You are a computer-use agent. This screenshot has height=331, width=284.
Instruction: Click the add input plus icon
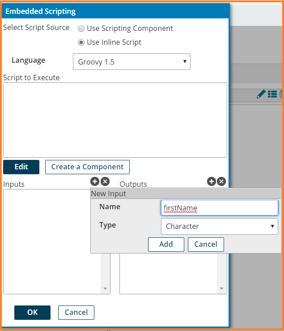coord(94,181)
